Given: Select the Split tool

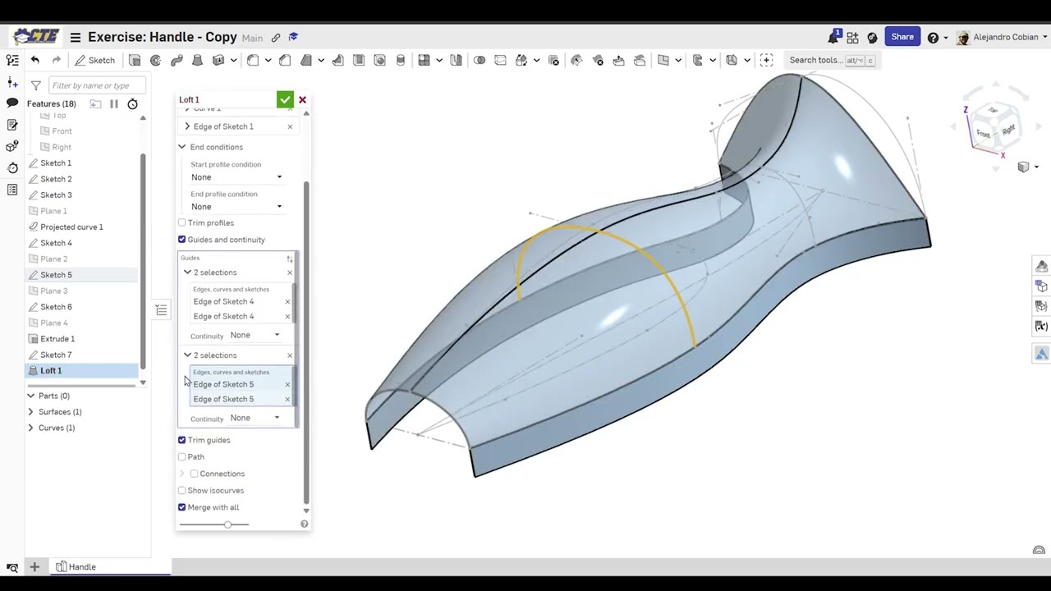Looking at the screenshot, I should click(500, 60).
